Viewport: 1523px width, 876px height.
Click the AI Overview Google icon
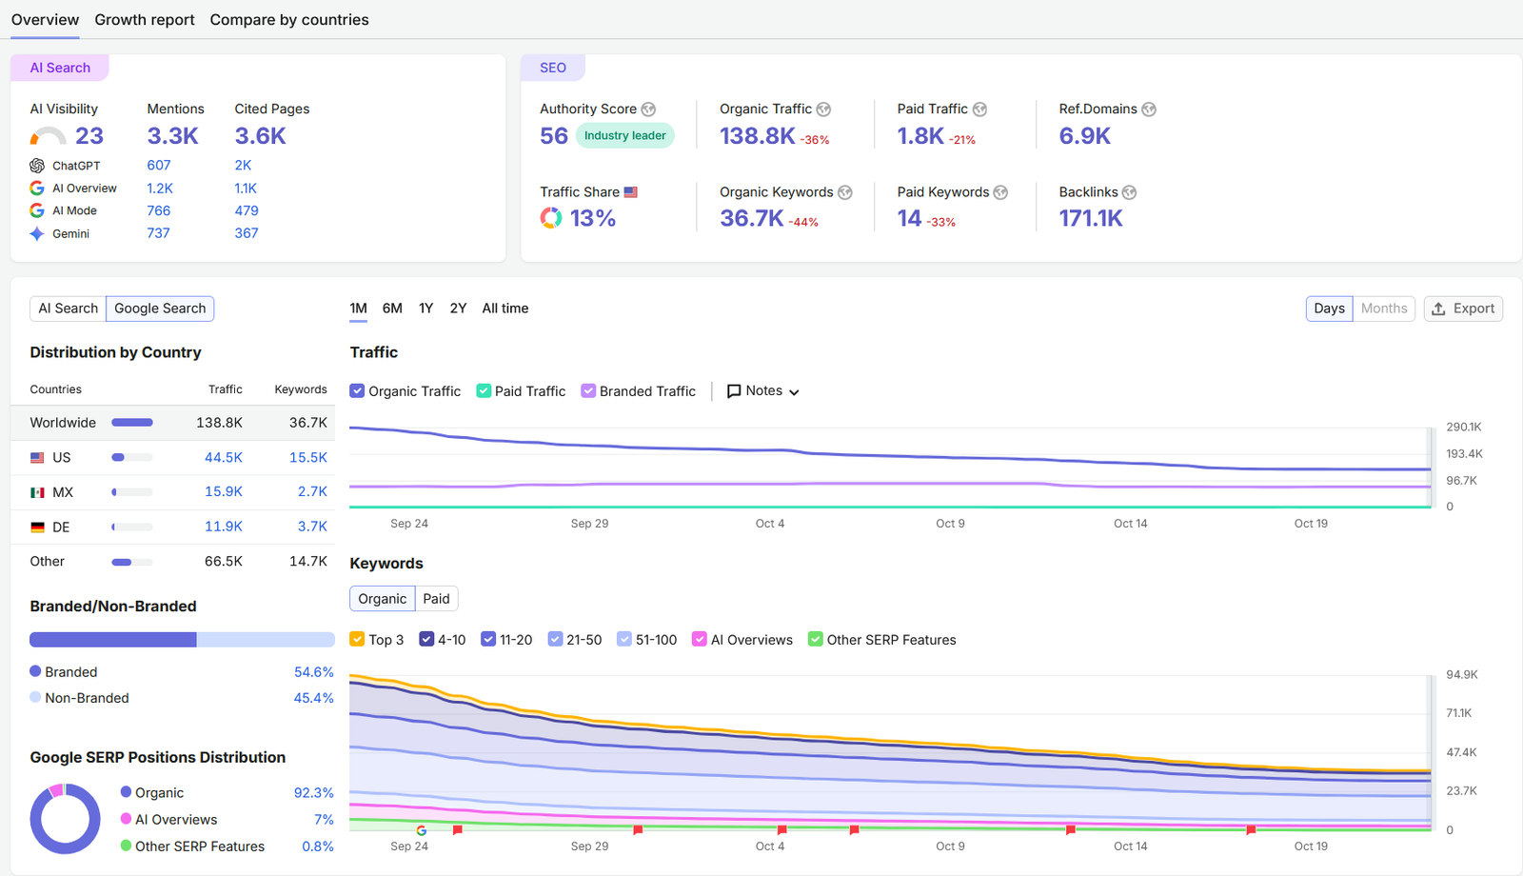[37, 189]
